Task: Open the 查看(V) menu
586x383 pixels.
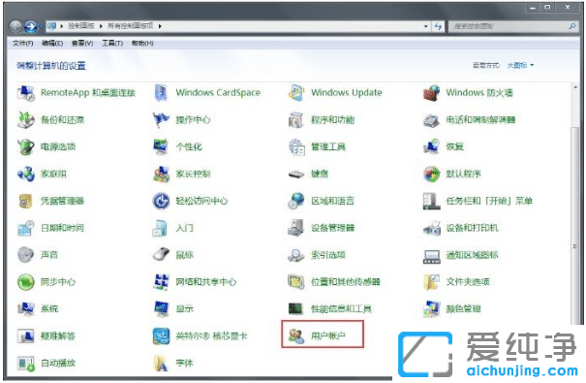Action: [82, 43]
